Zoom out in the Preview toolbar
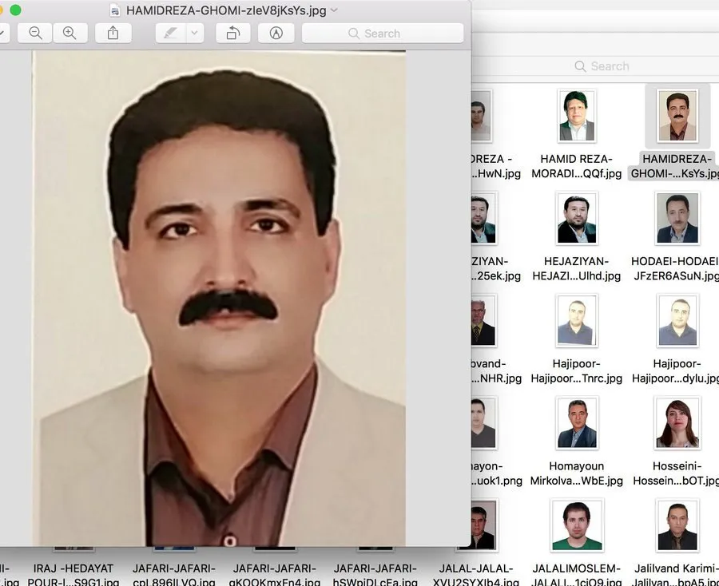Image resolution: width=719 pixels, height=586 pixels. click(x=35, y=33)
